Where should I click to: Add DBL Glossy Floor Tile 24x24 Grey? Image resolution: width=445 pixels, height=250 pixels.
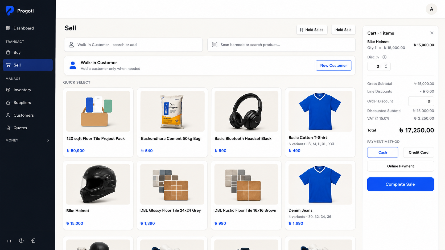tap(172, 195)
